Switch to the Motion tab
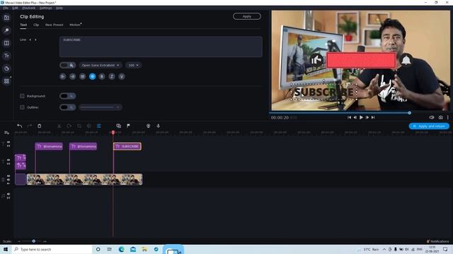 (x=75, y=25)
